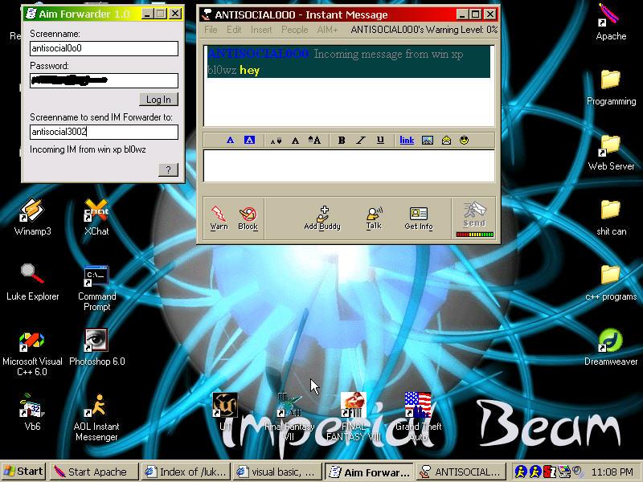The width and height of the screenshot is (643, 482).
Task: Open XChat desktop shortcut
Action: (96, 217)
